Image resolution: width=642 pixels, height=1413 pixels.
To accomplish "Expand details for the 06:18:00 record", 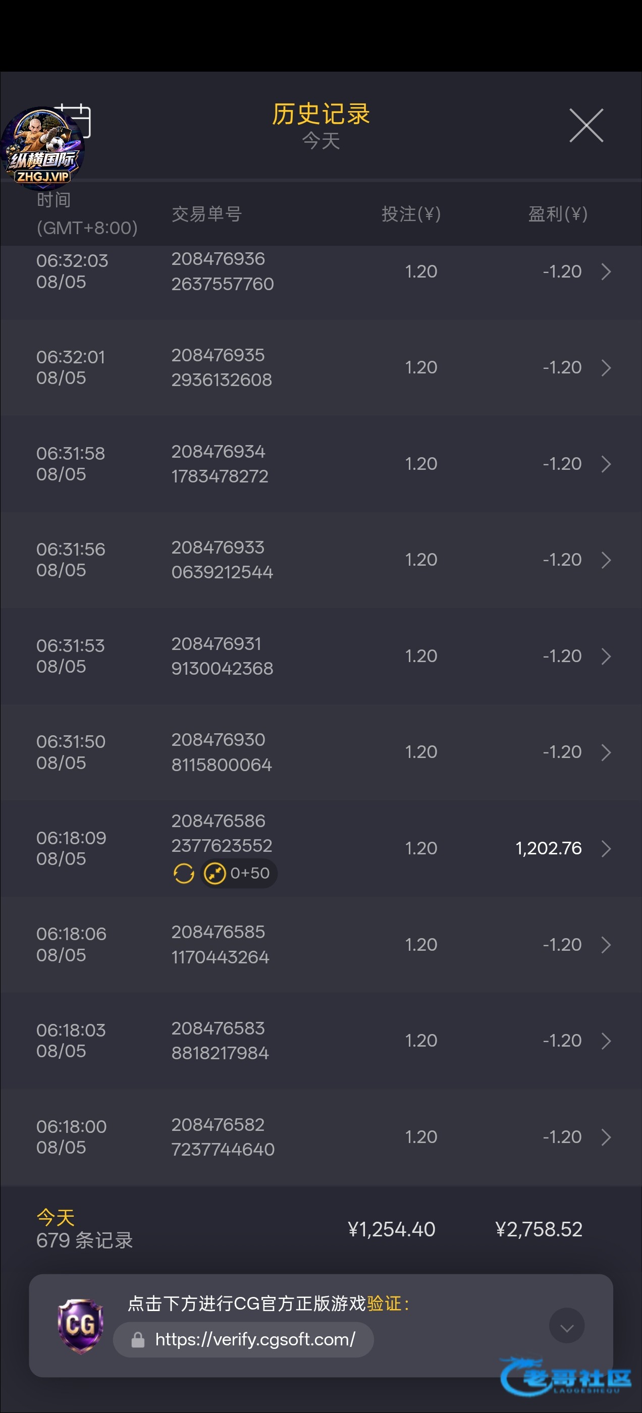I will tap(606, 1137).
